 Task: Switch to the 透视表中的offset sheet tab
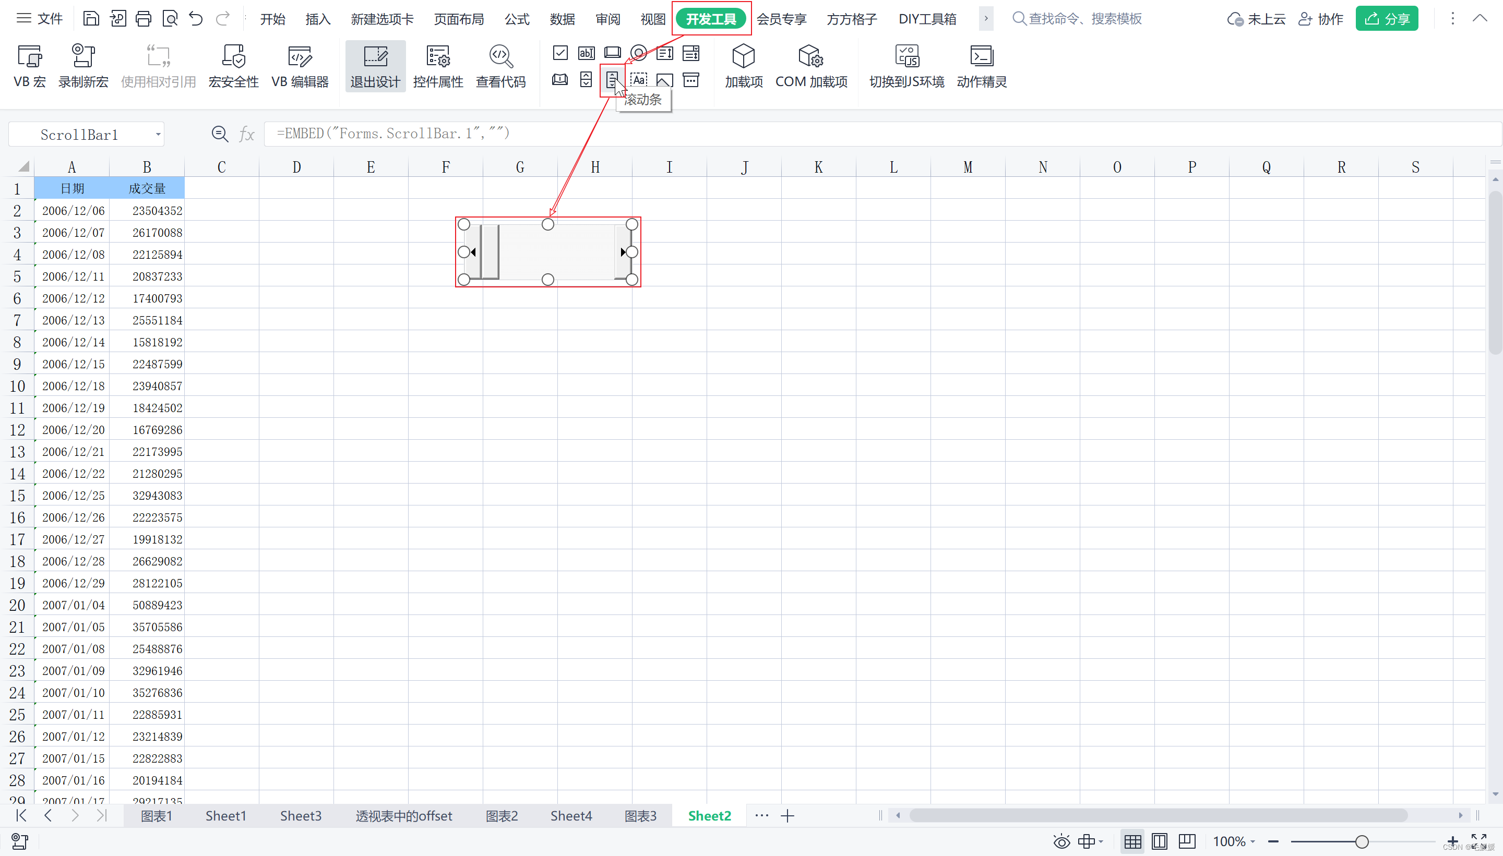[403, 816]
